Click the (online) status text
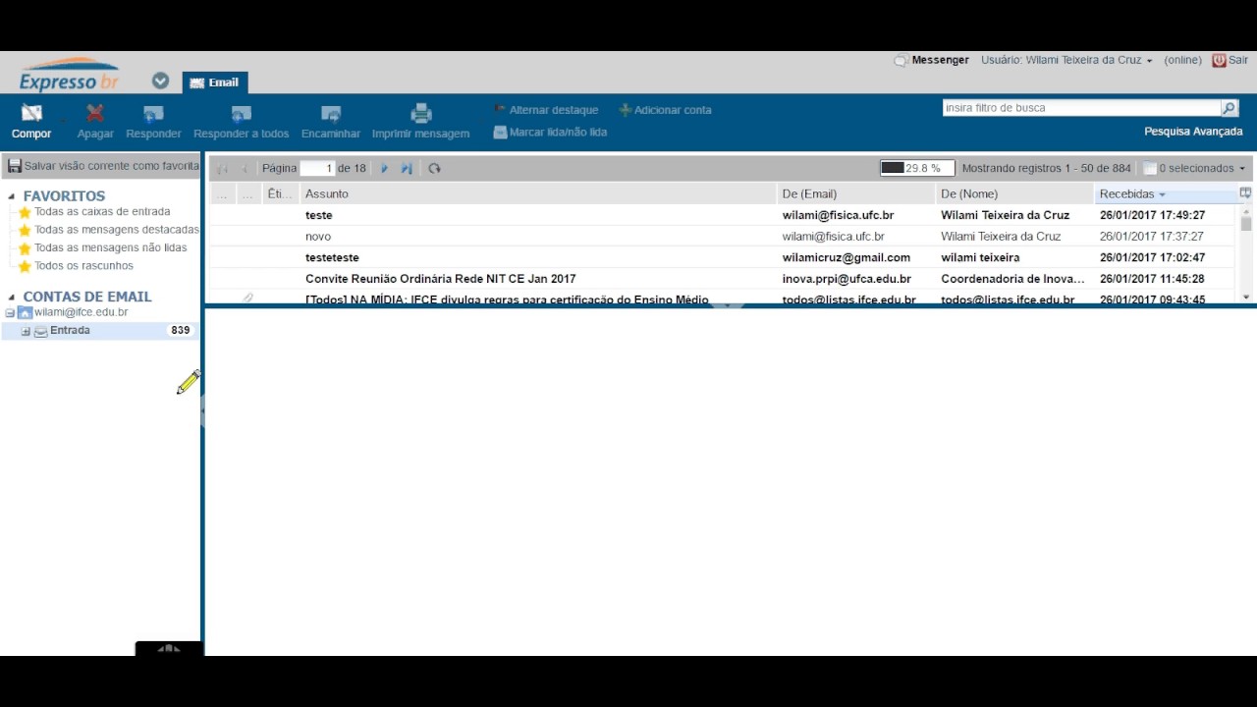1257x707 pixels. [x=1182, y=60]
